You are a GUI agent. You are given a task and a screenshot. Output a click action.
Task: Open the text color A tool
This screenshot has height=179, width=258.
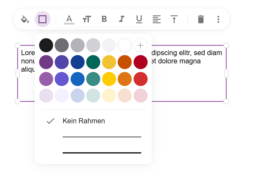(x=69, y=20)
